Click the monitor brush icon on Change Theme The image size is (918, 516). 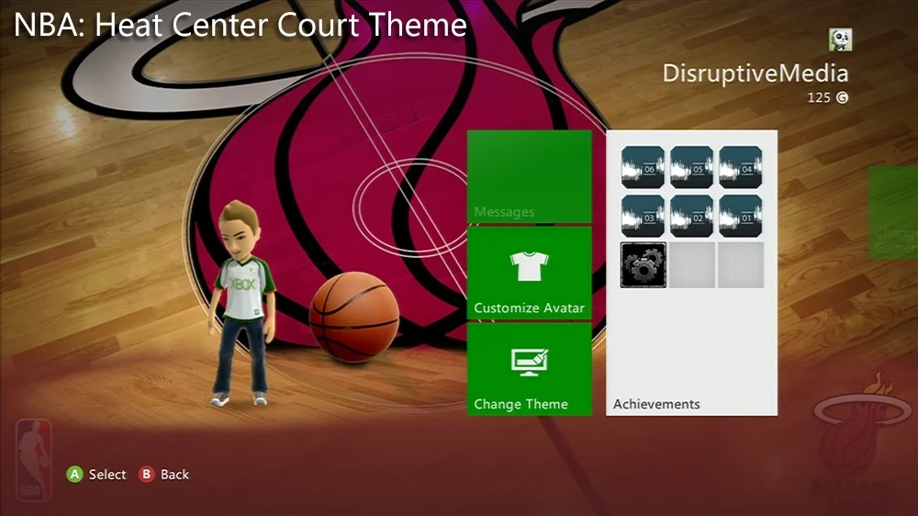(530, 363)
